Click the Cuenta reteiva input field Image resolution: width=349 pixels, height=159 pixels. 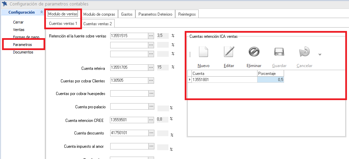[x=129, y=67]
